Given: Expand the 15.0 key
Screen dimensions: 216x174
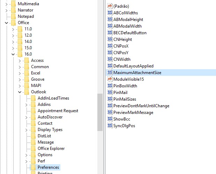Looking at the screenshot, I should click(x=13, y=48).
